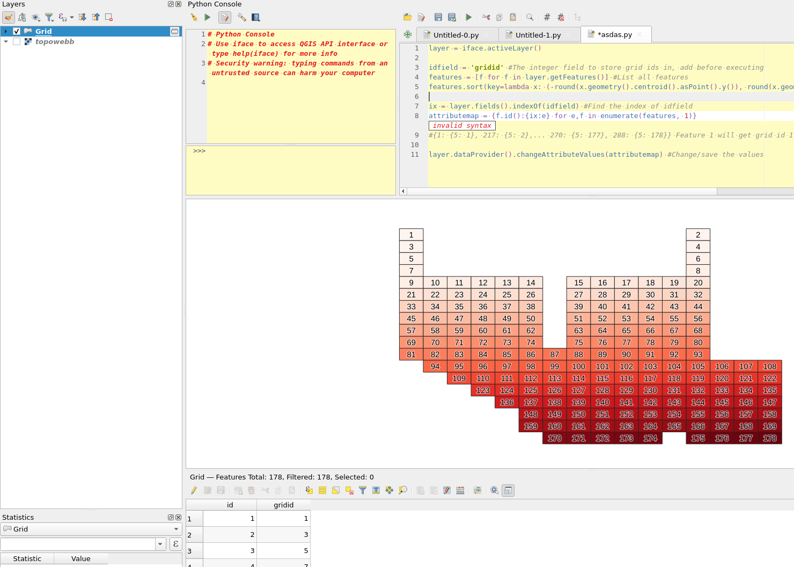Click the Value column header in Statistics

[x=81, y=558]
